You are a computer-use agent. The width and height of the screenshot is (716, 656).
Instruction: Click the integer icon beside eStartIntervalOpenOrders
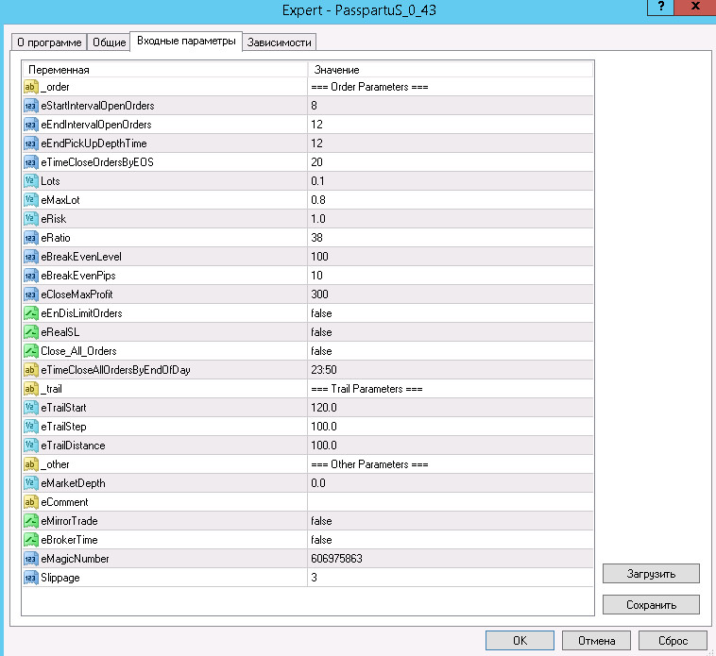pyautogui.click(x=30, y=106)
